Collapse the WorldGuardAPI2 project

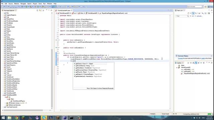coord(3,95)
